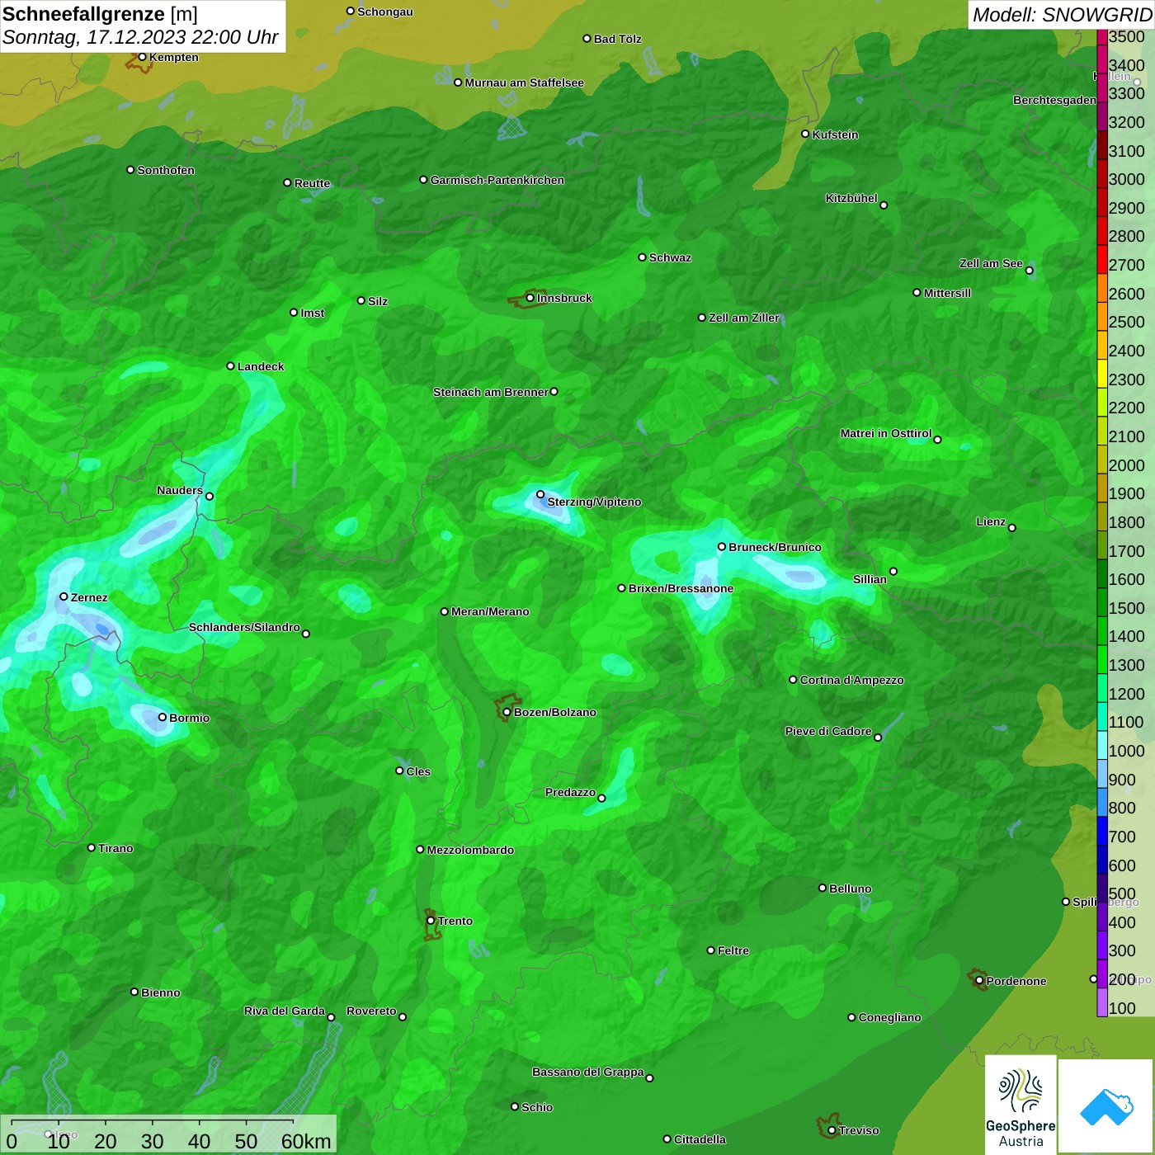Click the Sonthofen location dot
1155x1155 pixels.
tap(130, 170)
